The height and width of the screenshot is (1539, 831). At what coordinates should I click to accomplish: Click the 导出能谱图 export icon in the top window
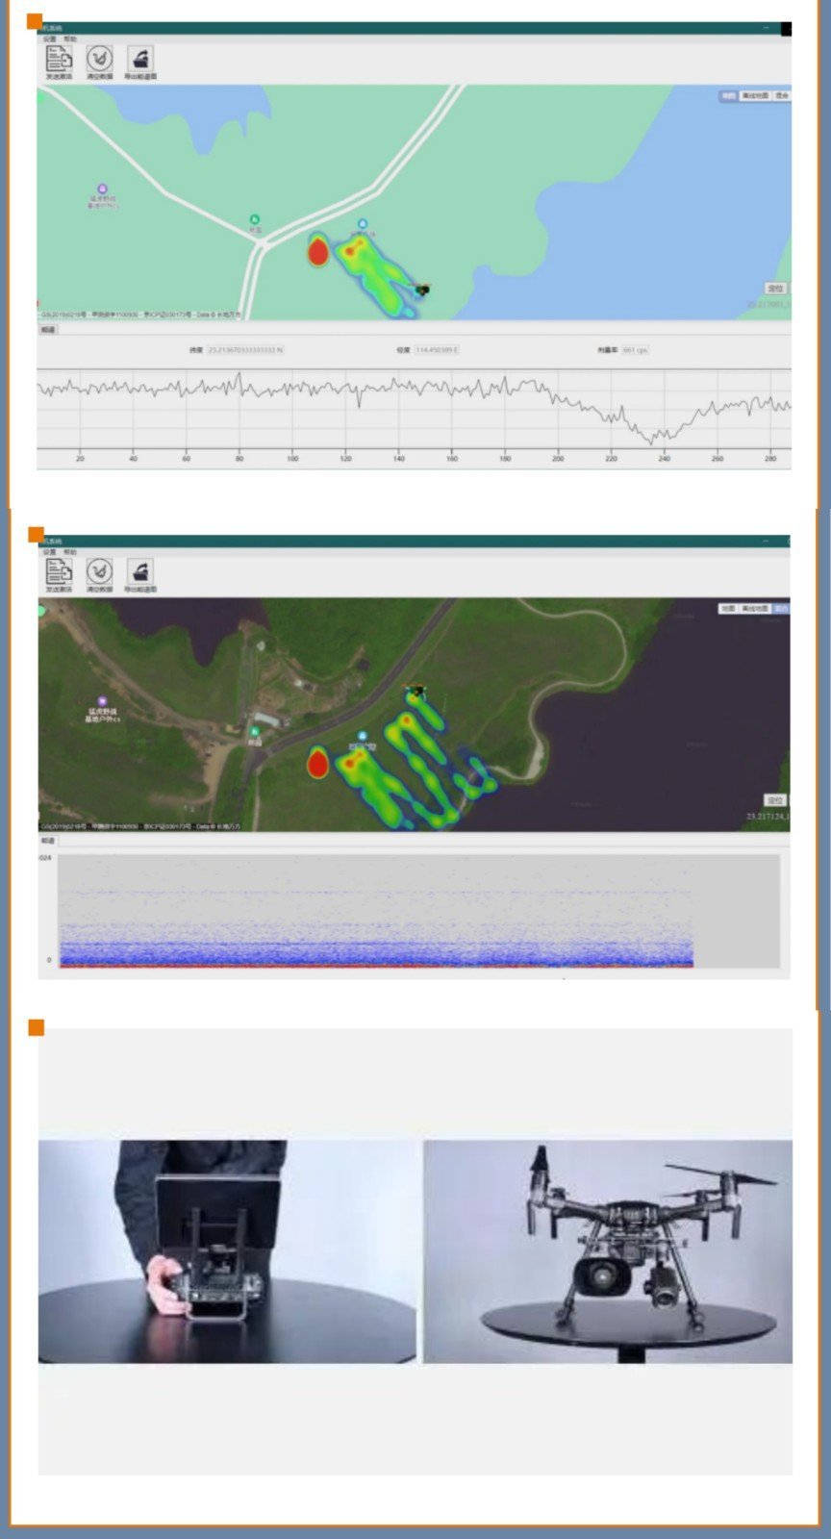140,59
